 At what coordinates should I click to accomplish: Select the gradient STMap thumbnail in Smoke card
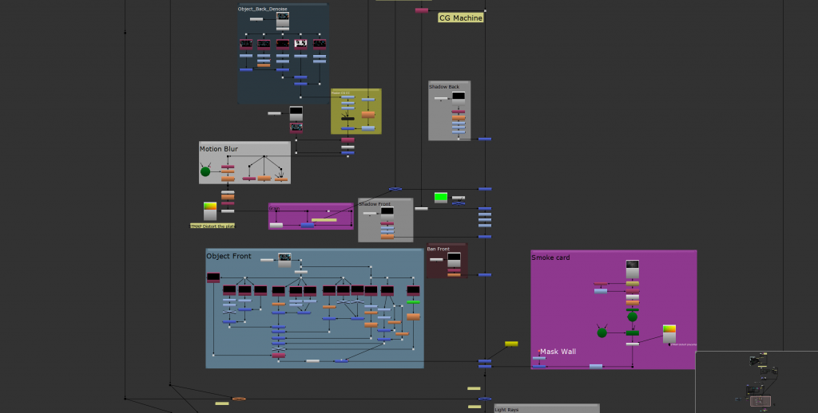click(x=669, y=334)
